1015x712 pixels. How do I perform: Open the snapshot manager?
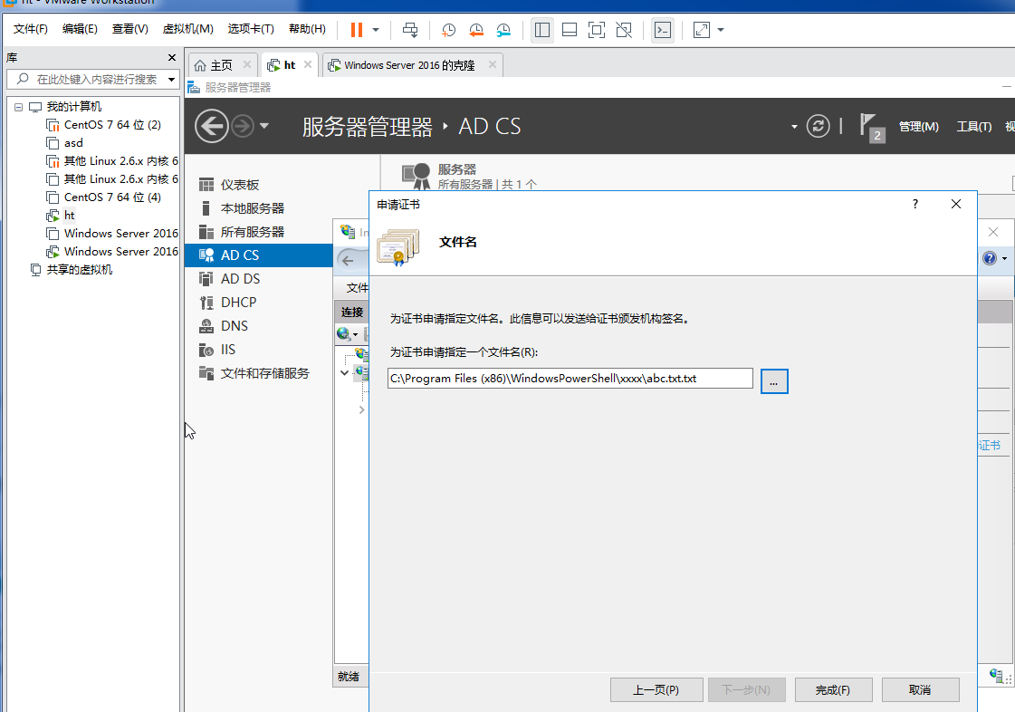point(503,30)
